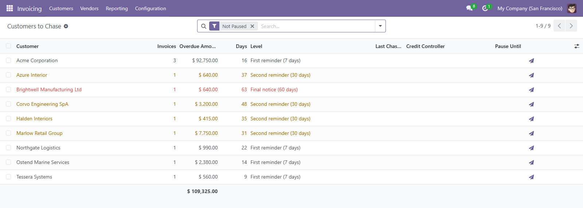This screenshot has width=583, height=208.
Task: Sort by Invoices column header
Action: (167, 46)
